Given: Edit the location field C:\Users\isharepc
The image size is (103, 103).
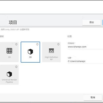Looking at the screenshot, I should point(85,61).
